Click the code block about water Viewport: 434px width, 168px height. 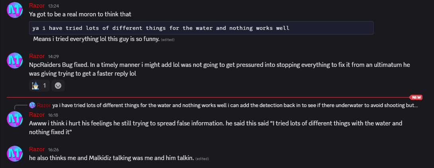coord(201,28)
